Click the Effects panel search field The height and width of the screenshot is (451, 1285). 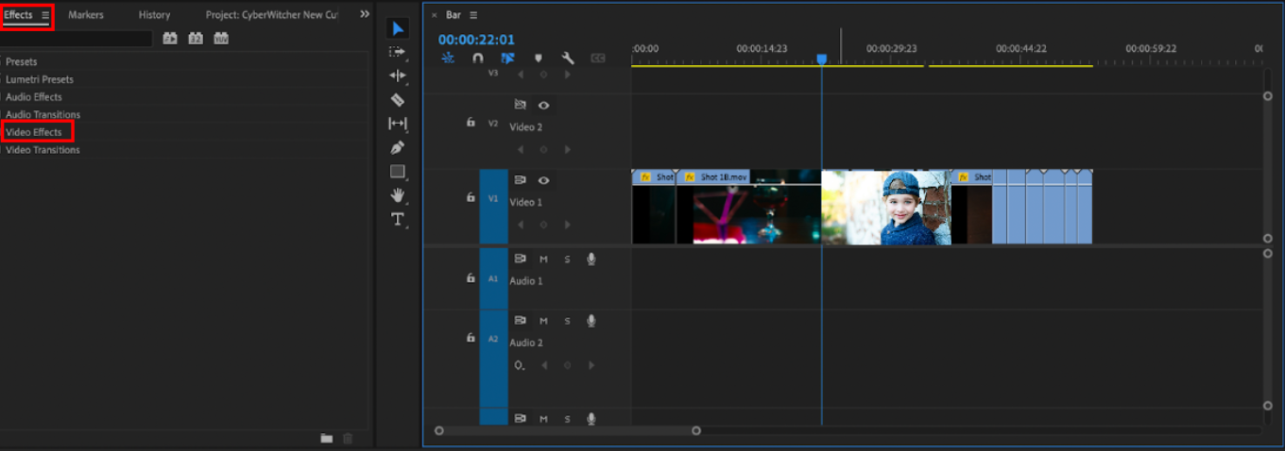point(76,39)
